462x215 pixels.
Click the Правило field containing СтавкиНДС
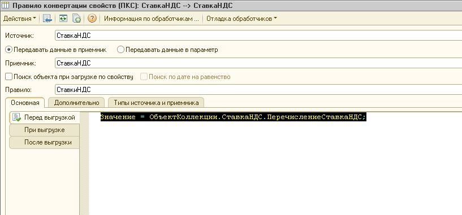258,89
